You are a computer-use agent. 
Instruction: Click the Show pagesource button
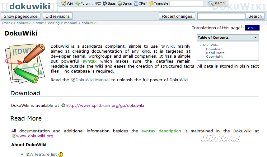[x=21, y=16]
